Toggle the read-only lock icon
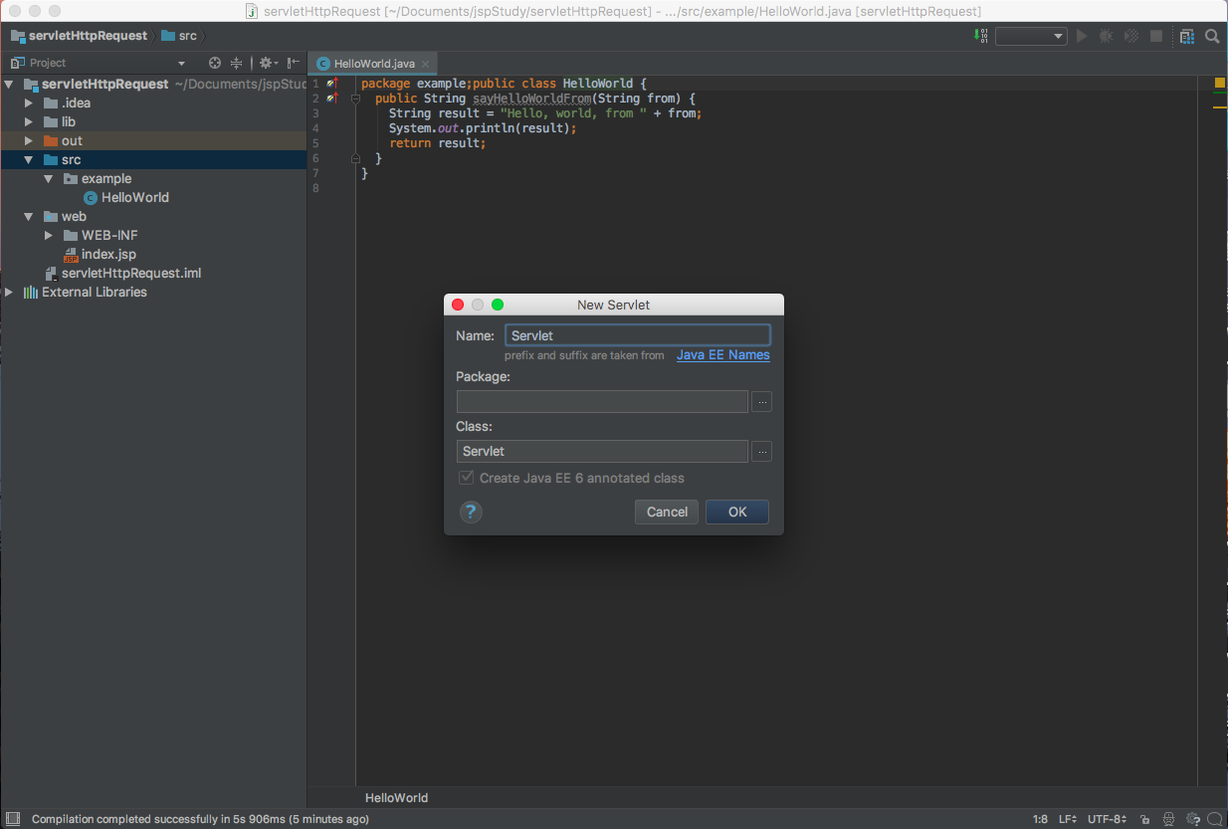1228x829 pixels. (x=1146, y=819)
